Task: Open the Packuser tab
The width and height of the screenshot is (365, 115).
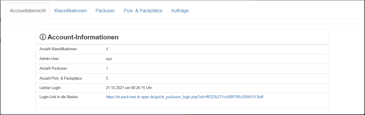Action: [105, 11]
